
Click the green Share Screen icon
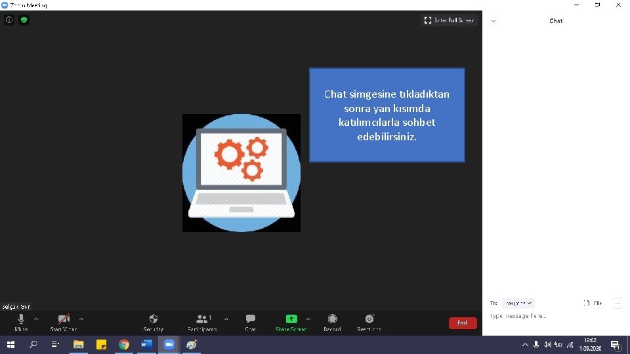tap(291, 319)
